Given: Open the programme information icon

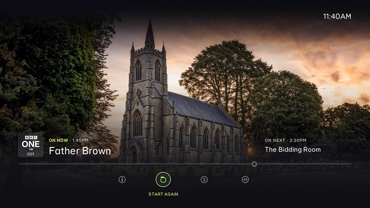Looking at the screenshot, I should pyautogui.click(x=122, y=180).
